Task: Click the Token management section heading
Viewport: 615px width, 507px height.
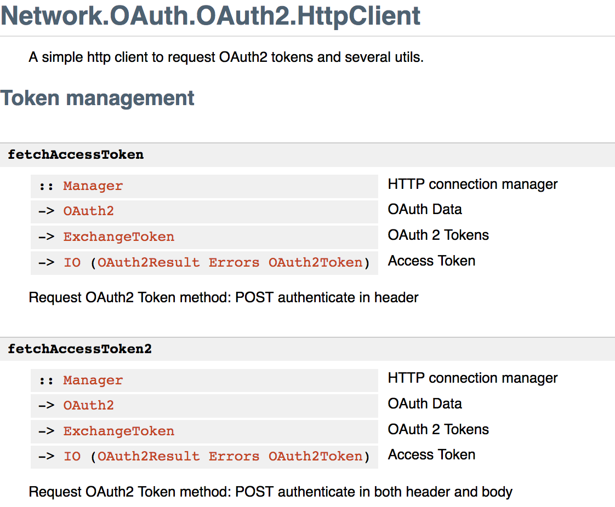Action: [x=97, y=98]
